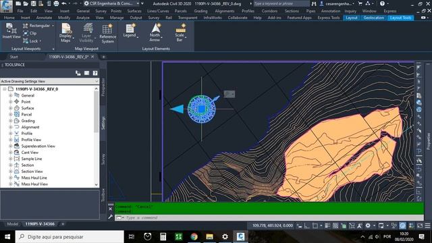Open the Toolbox vertical tab

coord(103,195)
